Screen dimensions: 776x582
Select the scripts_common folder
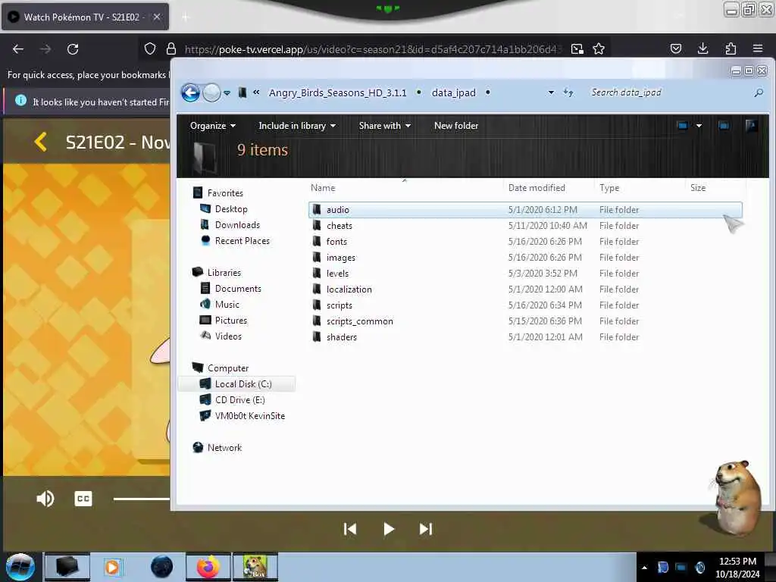[525, 321]
